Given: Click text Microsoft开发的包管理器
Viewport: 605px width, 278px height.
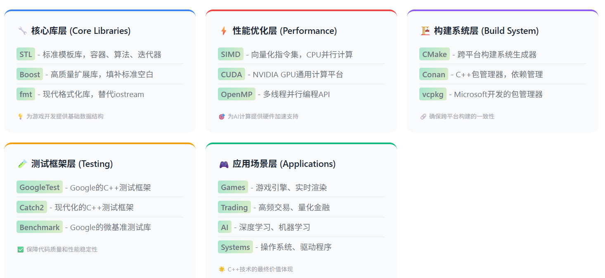Looking at the screenshot, I should (498, 95).
